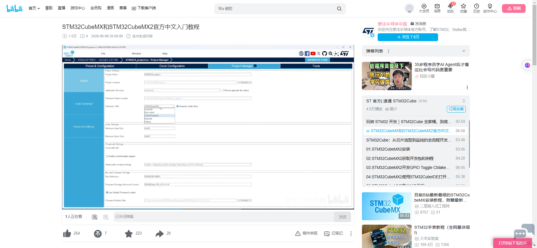The height and width of the screenshot is (248, 537).
Task: Open the 35岁程序员学AI Agent video thumbnail
Action: click(x=387, y=76)
